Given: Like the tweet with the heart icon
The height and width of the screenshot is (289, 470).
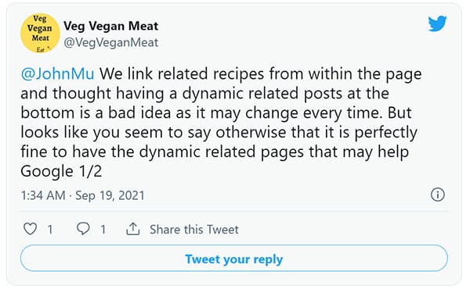Looking at the screenshot, I should coord(31,229).
